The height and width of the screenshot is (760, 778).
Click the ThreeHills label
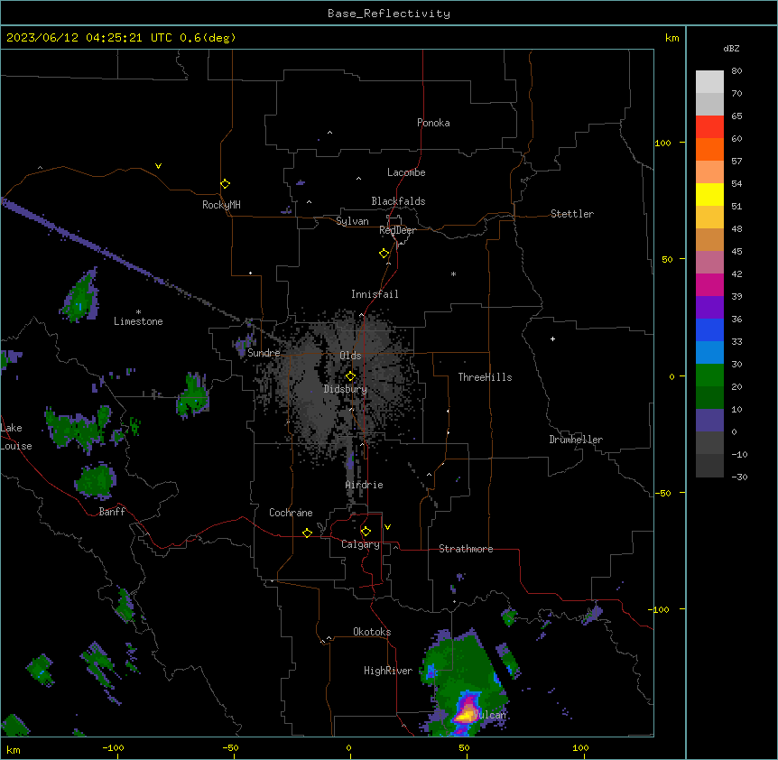(x=485, y=377)
